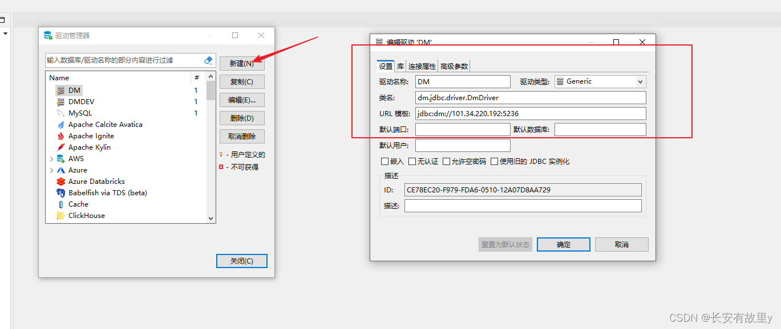Expand the AWS tree node
Image resolution: width=781 pixels, height=329 pixels.
click(x=52, y=159)
